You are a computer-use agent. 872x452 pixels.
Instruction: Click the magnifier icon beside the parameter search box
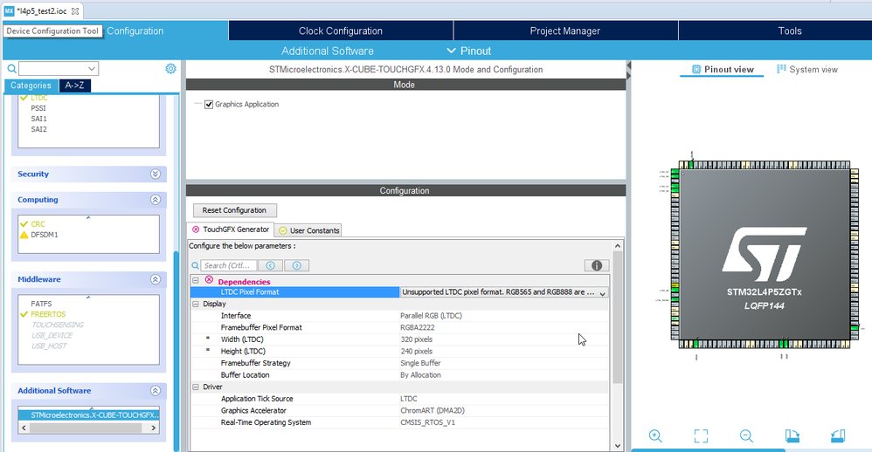tap(195, 265)
